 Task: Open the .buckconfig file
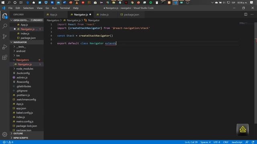point(27,73)
